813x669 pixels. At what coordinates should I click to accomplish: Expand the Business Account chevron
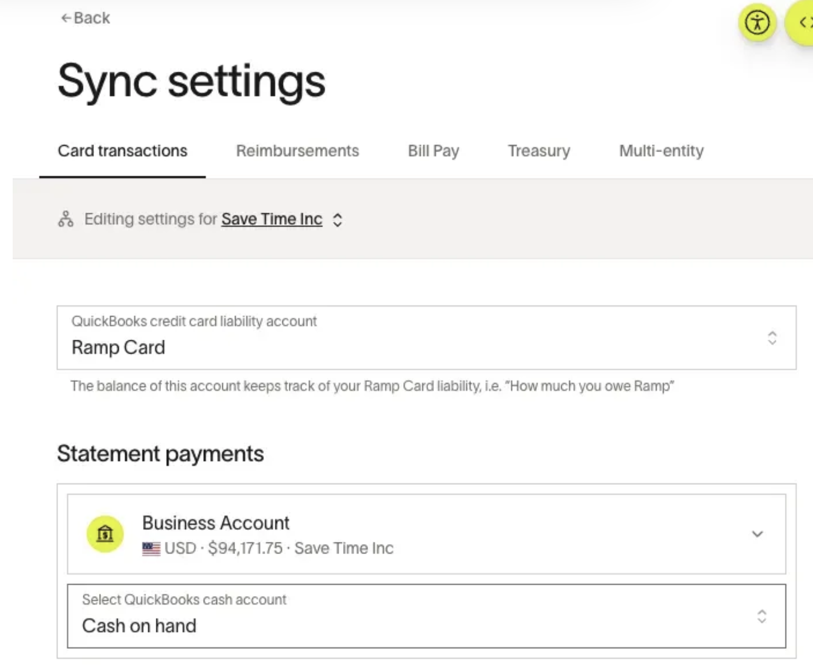tap(757, 534)
